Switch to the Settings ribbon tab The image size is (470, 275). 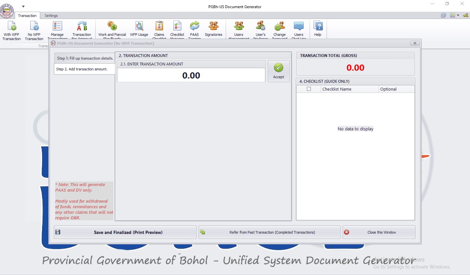coord(51,16)
